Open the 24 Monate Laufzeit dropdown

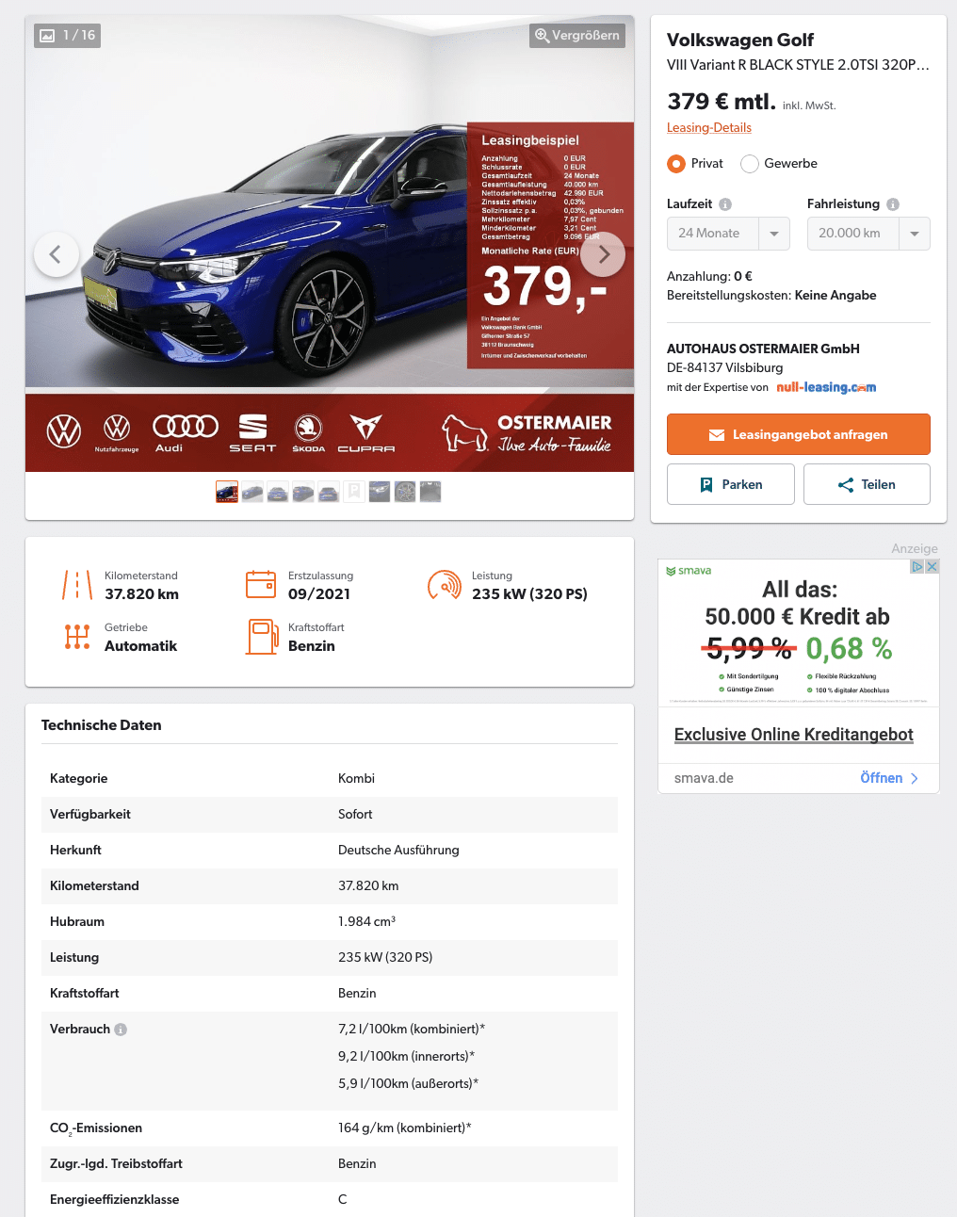coord(728,234)
